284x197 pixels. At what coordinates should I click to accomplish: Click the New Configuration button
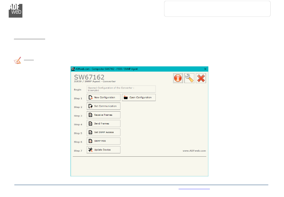click(103, 97)
